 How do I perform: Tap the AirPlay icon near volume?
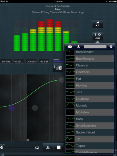[37, 148]
